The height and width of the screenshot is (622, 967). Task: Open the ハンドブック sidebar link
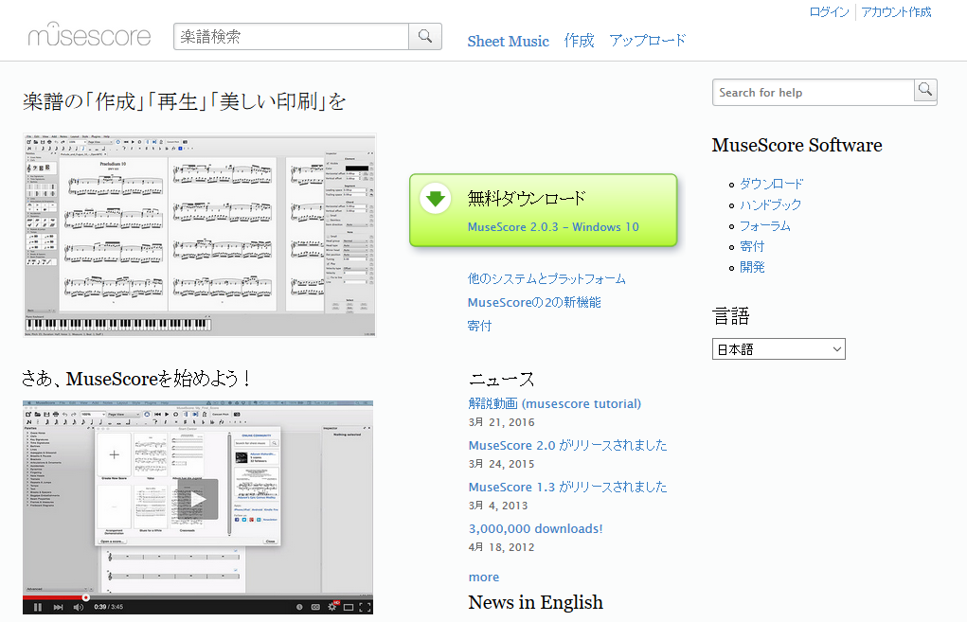770,204
